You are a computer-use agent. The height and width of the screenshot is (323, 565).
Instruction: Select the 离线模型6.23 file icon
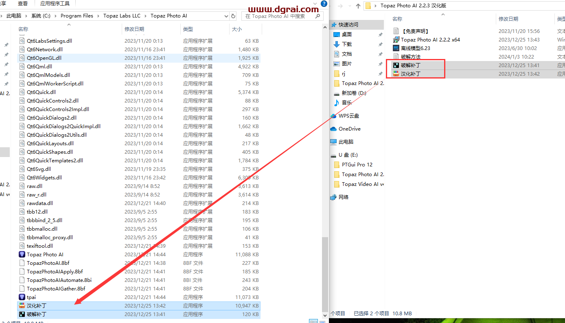click(396, 48)
